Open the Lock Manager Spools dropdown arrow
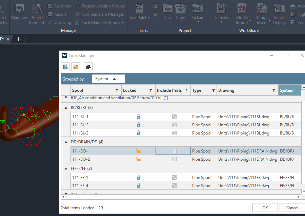This screenshot has width=305, height=216. coord(123,23)
